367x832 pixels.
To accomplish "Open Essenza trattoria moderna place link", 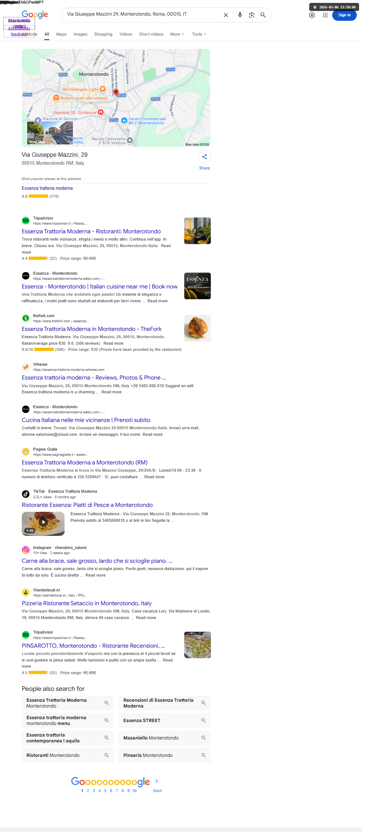I will point(47,188).
